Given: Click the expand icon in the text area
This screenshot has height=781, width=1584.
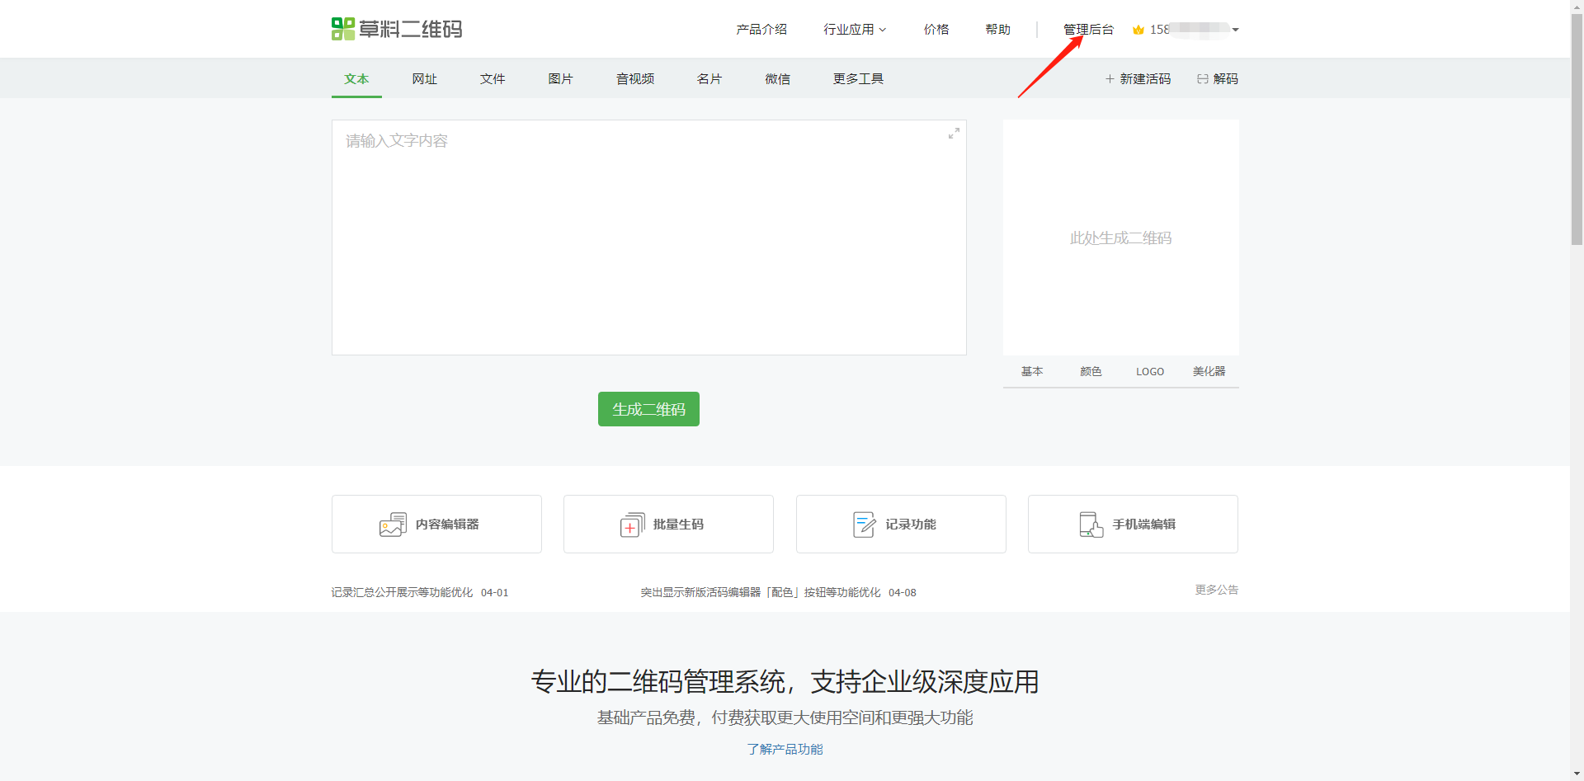Looking at the screenshot, I should tap(954, 133).
